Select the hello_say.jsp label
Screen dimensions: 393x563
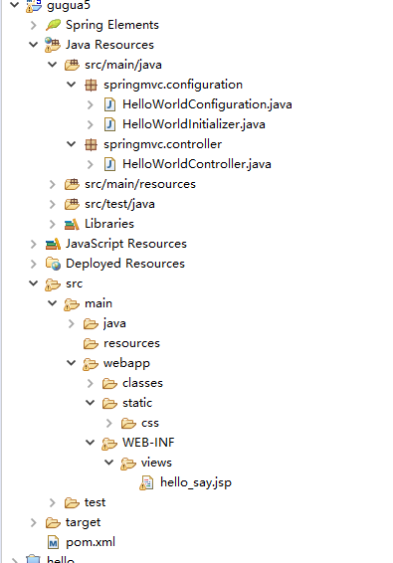(196, 483)
